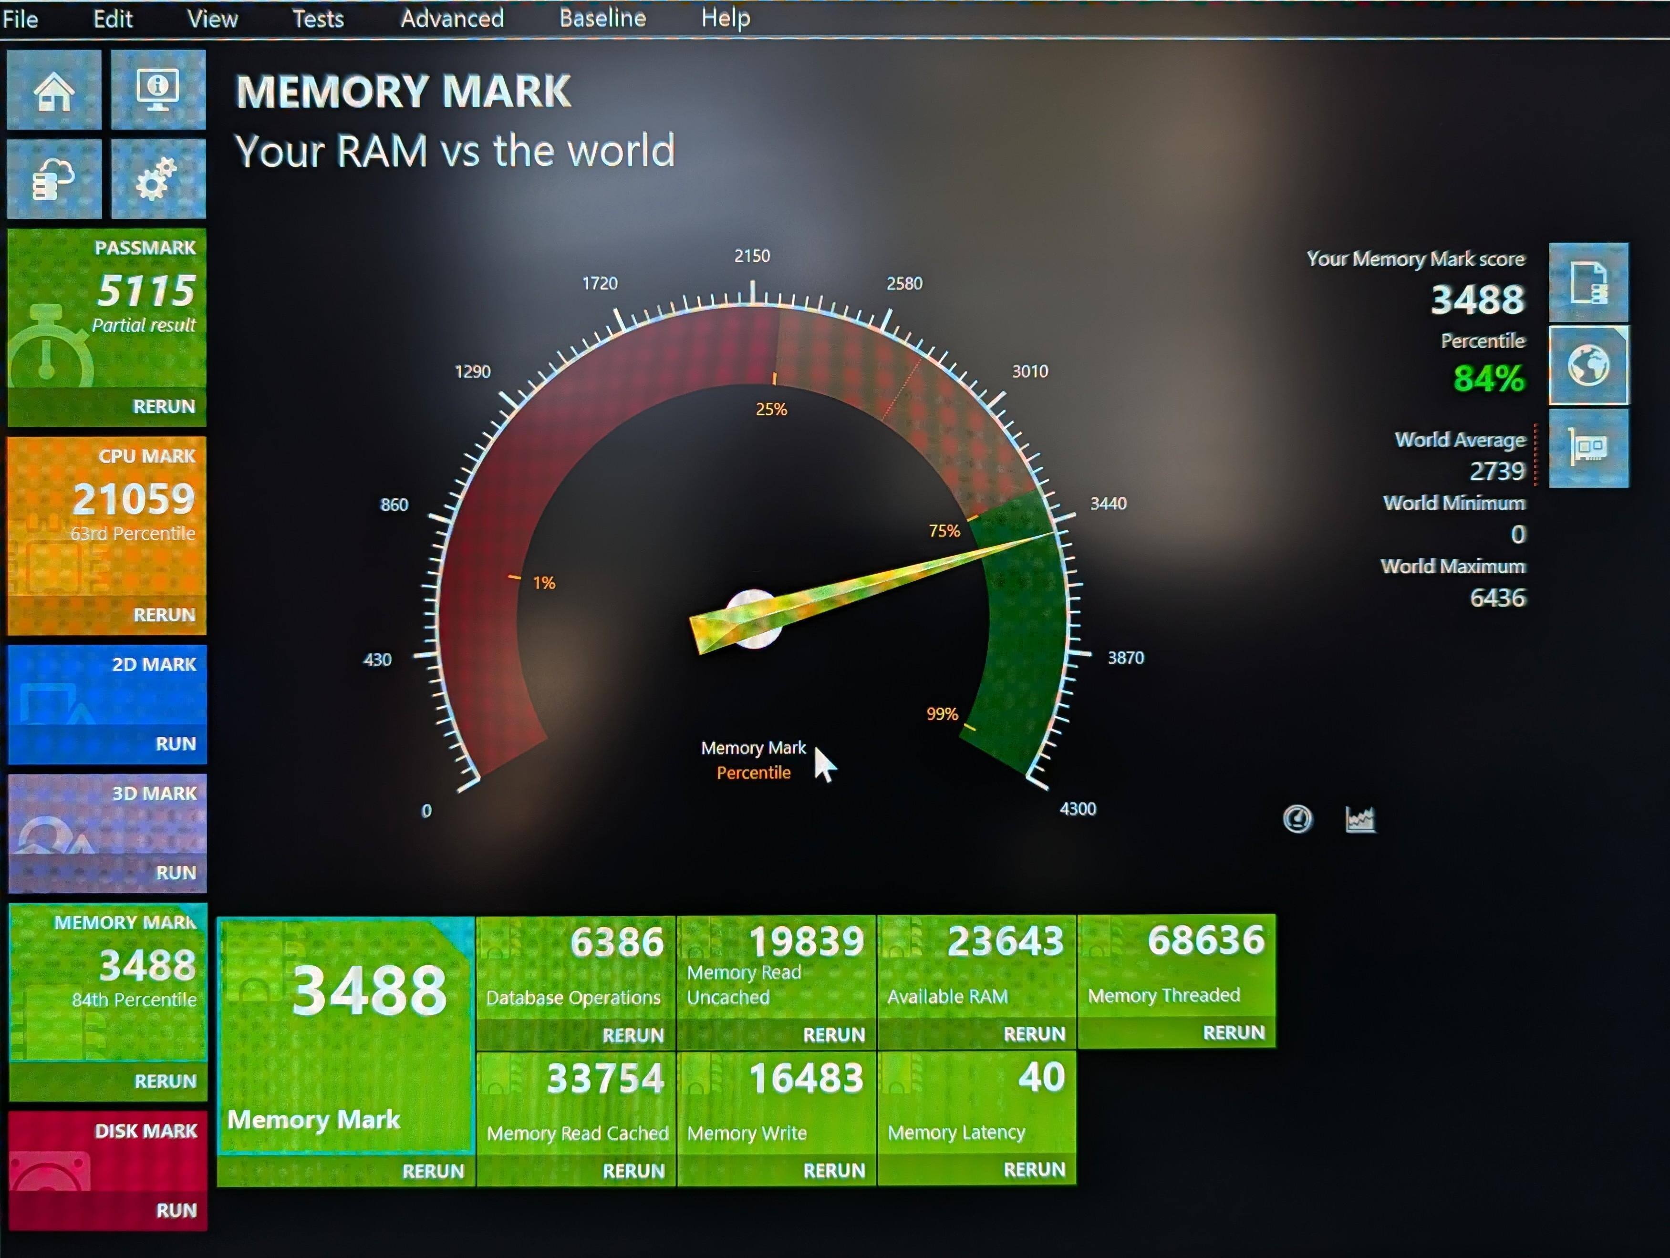Screen dimensions: 1670x1258
Task: Open the Baseline menu
Action: coord(602,18)
